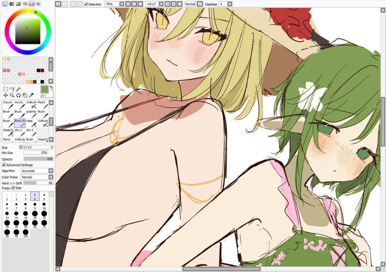Viewport: 386px width, 272px height.
Task: Click the canvas horizontal scrollbar thumb
Action: click(221, 269)
